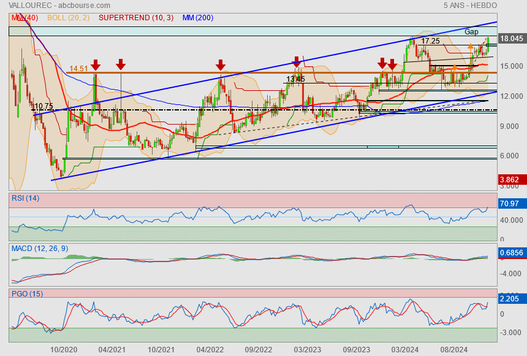Click the 09/2022 date axis label
The width and height of the screenshot is (527, 356).
pos(259,350)
